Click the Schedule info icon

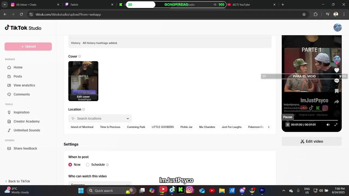107,165
